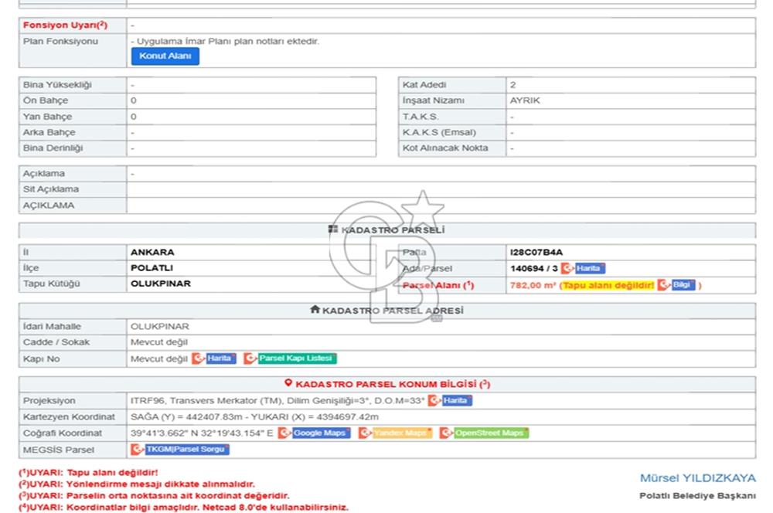773x513 pixels.
Task: Click red icon beside TKGM Parsel Sorgu
Action: tap(138, 449)
